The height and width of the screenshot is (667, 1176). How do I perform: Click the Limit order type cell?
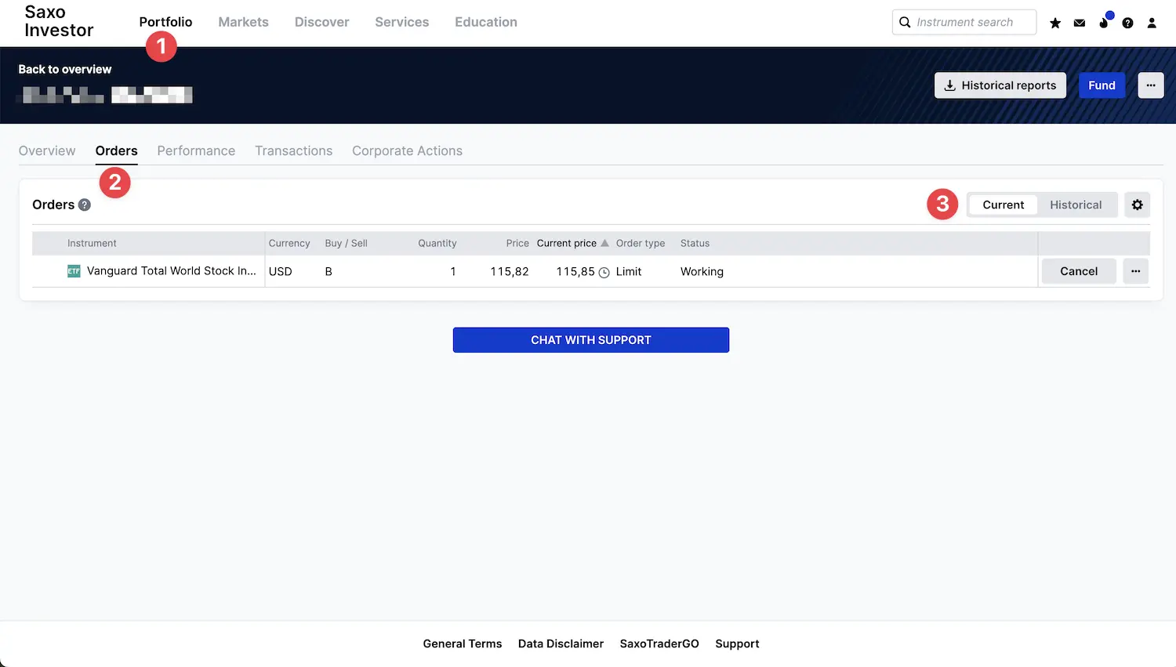pos(629,271)
